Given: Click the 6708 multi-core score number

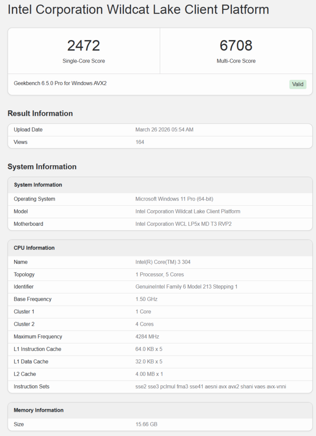Looking at the screenshot, I should tap(236, 46).
